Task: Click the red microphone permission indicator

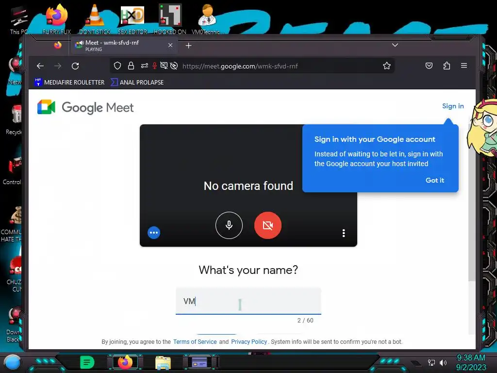Action: (x=155, y=66)
